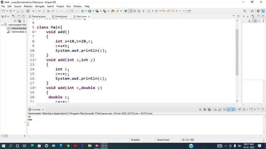Click the Clear Console icon
The image size is (266, 149).
point(215,109)
